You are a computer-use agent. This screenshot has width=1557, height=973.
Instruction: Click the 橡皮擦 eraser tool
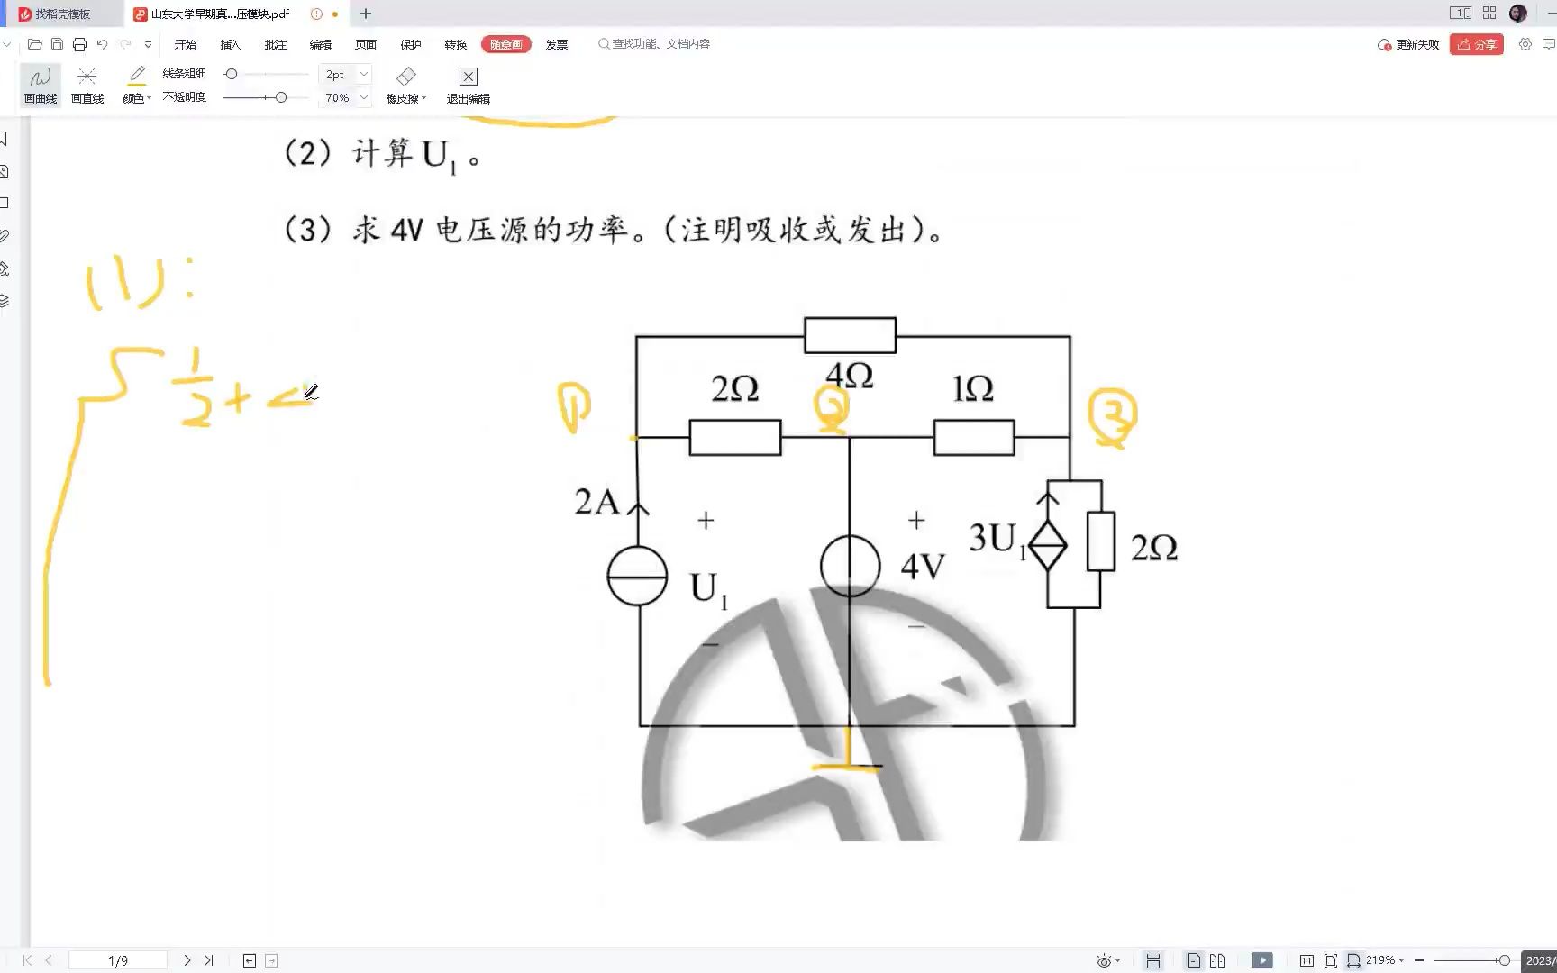(x=406, y=86)
